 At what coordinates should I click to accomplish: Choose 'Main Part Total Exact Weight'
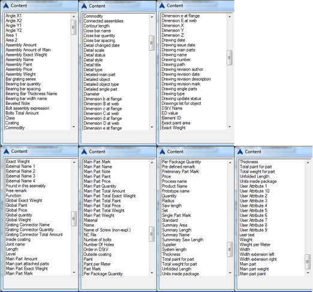(110, 196)
